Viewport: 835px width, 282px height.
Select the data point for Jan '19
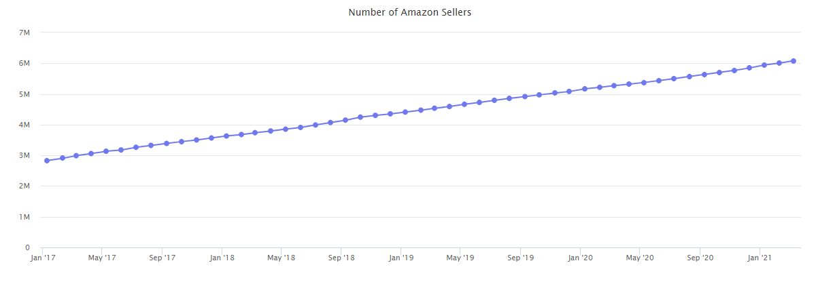click(x=405, y=112)
